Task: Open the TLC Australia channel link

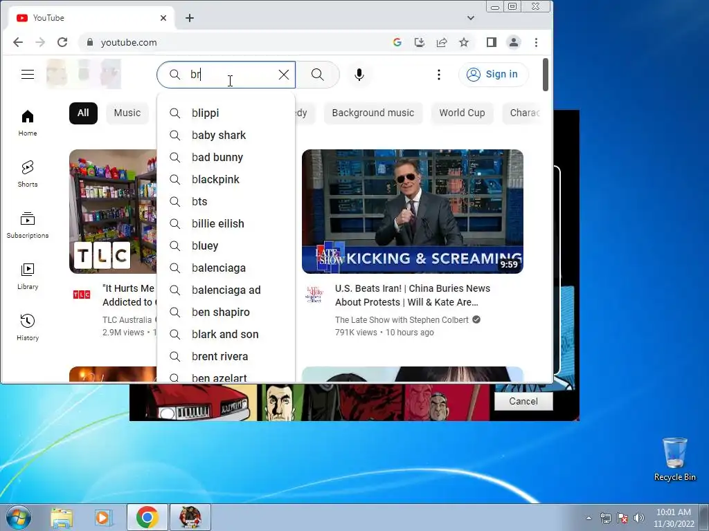Action: [127, 320]
